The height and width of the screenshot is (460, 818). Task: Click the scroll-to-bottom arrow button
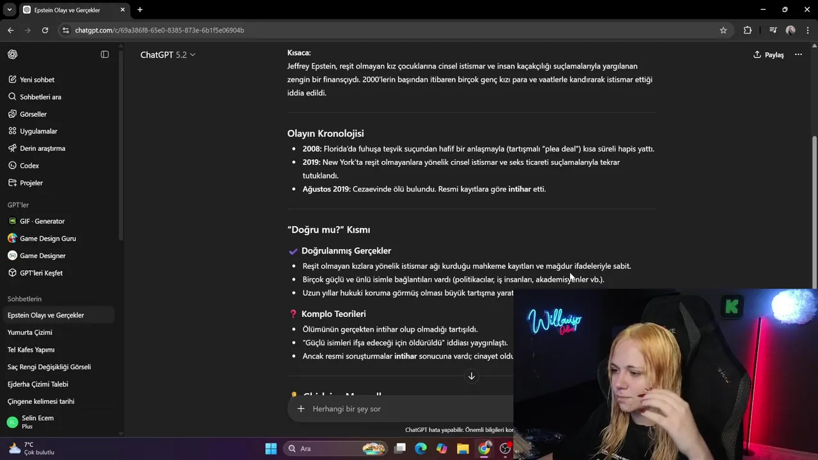[x=472, y=376]
